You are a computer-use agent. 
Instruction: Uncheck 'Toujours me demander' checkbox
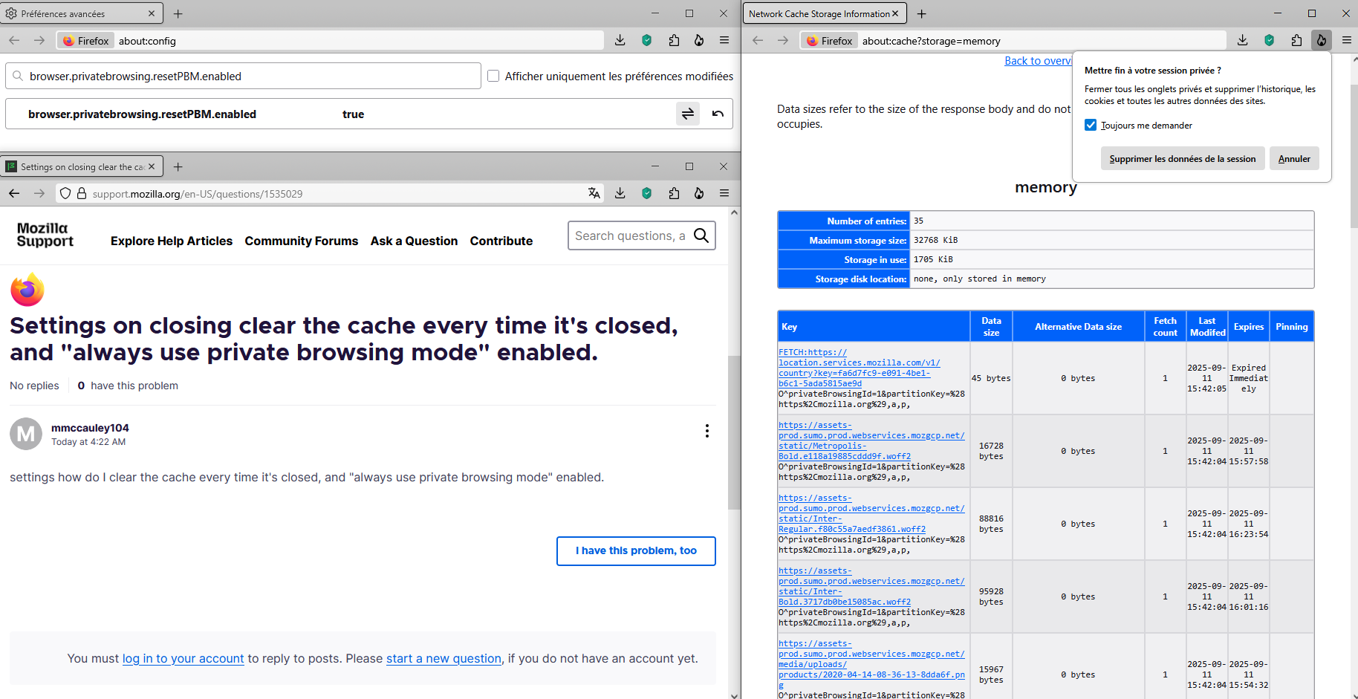(x=1091, y=125)
